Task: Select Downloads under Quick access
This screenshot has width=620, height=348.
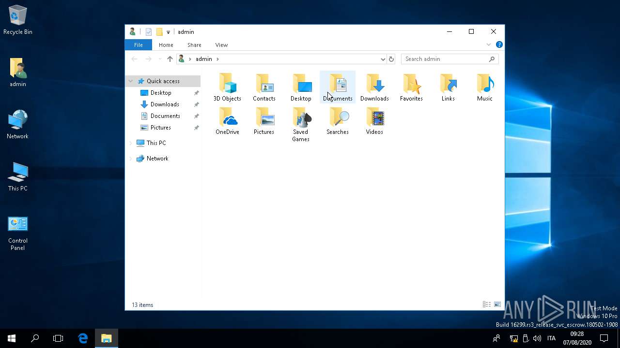Action: [x=165, y=104]
